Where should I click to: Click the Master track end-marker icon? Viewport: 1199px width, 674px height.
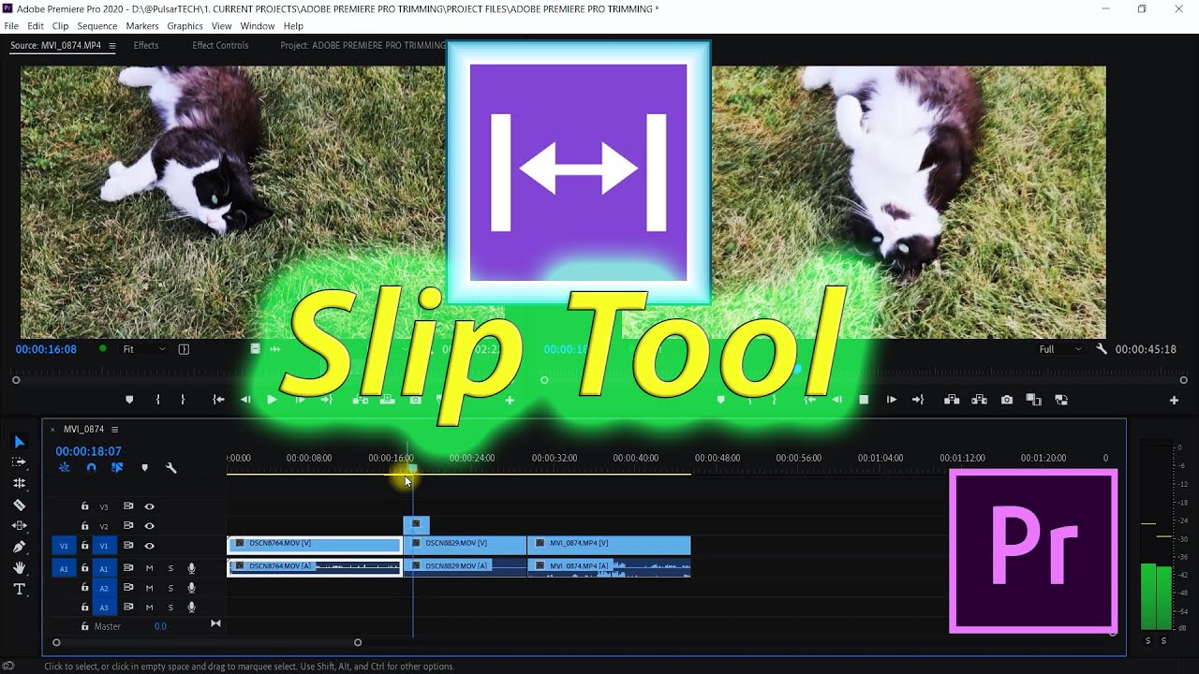pos(215,623)
